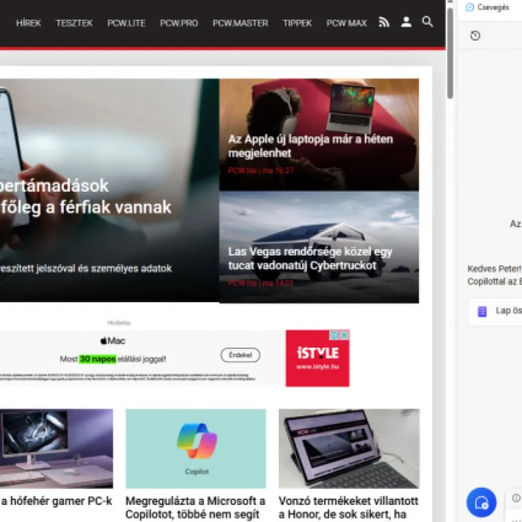Open the RSS feed icon
522x522 pixels.
pyautogui.click(x=384, y=22)
